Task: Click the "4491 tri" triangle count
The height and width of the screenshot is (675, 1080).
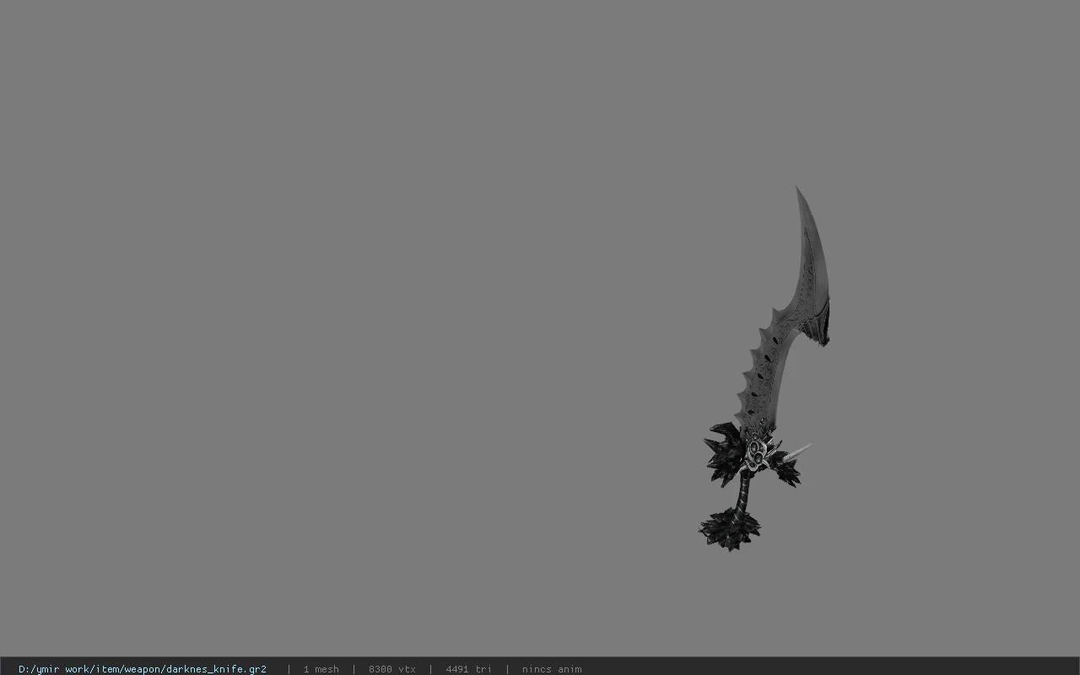Action: coord(468,669)
